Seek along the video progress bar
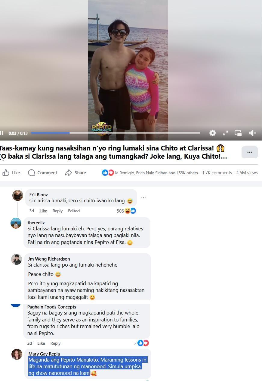This screenshot has height=389, width=262. coord(116,133)
